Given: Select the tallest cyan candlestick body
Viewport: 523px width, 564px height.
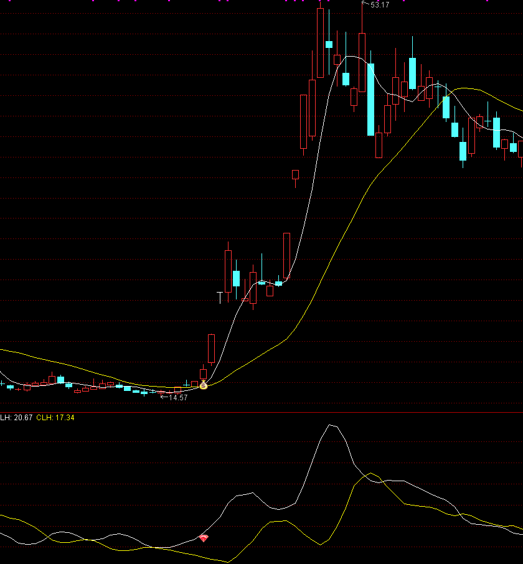Looking at the screenshot, I should [x=370, y=100].
